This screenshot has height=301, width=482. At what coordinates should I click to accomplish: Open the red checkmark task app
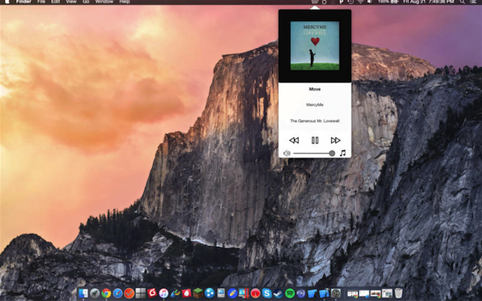[129, 294]
